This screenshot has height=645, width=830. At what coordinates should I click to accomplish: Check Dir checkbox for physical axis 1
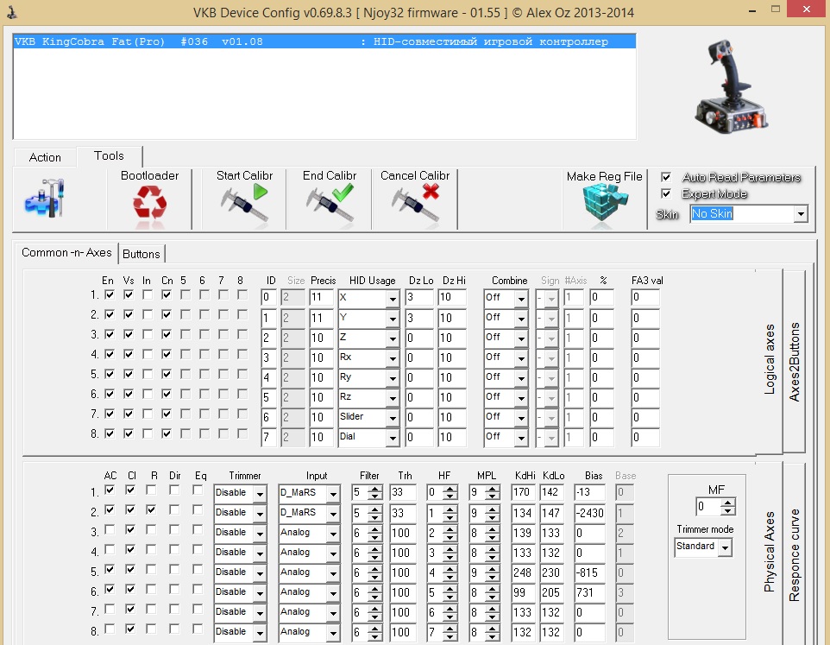click(174, 490)
